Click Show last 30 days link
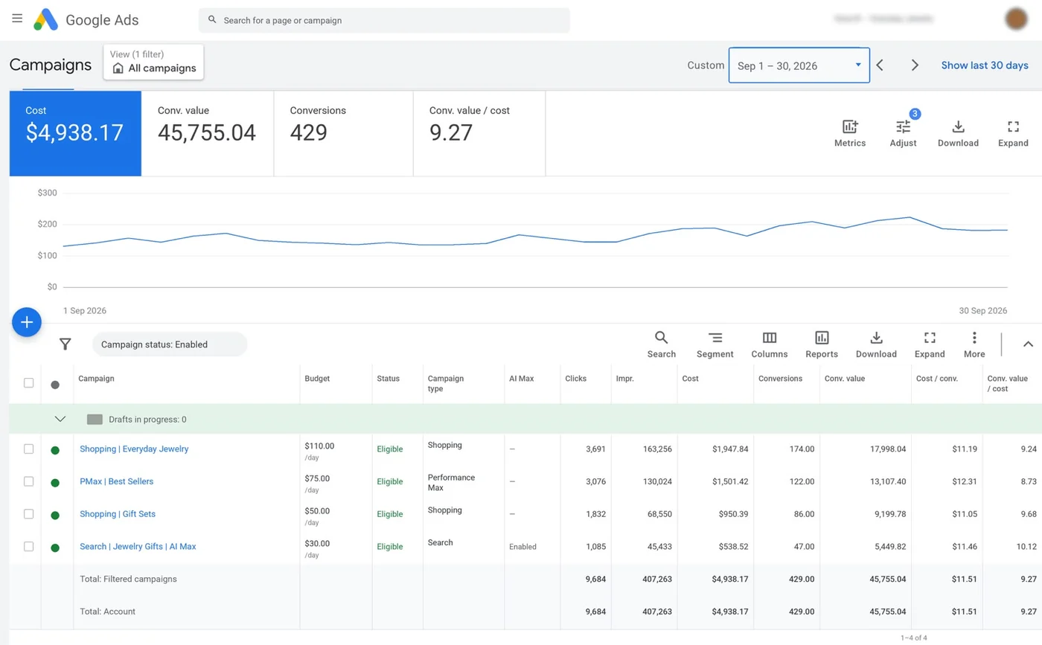The width and height of the screenshot is (1042, 645). coord(985,65)
